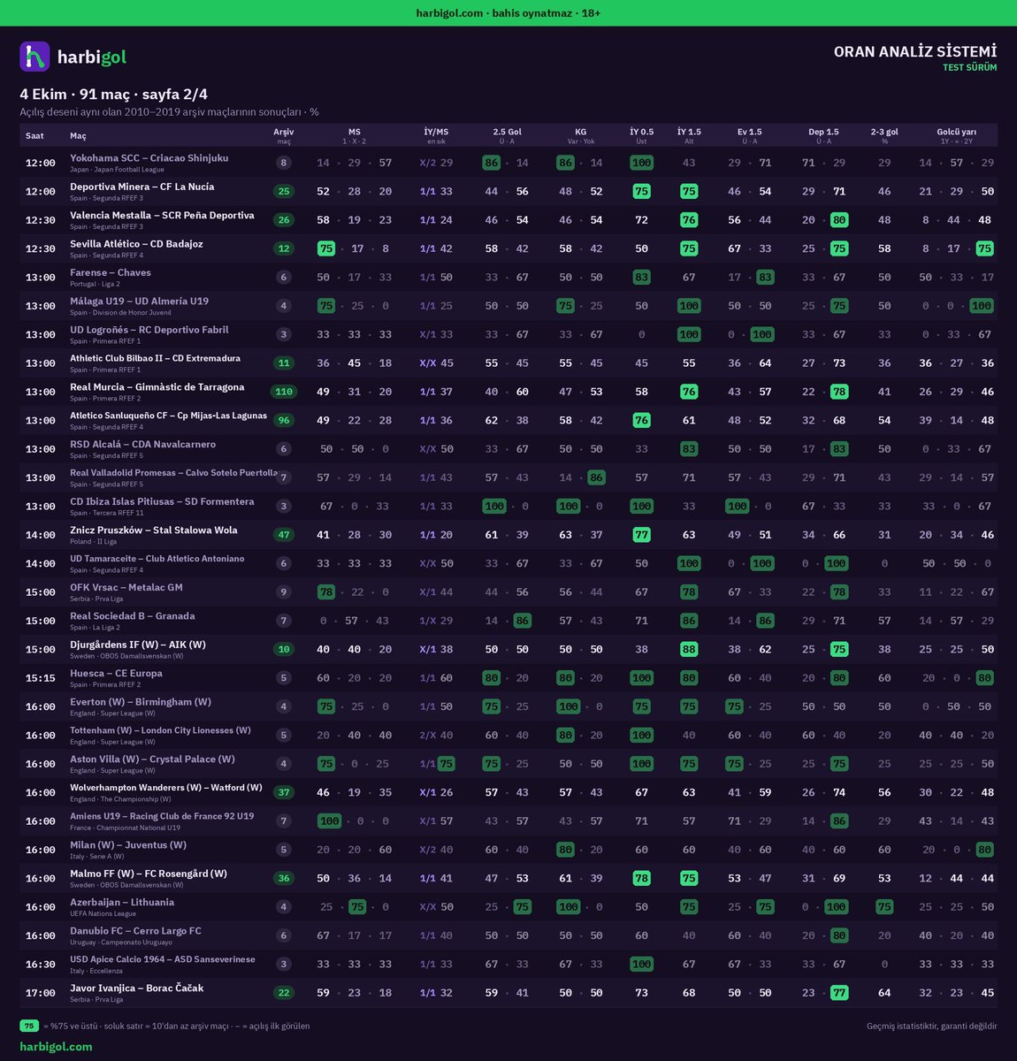The height and width of the screenshot is (1061, 1017).
Task: Click the Malmo FF (W) – FC Rosengård (W) match
Action: 149,874
